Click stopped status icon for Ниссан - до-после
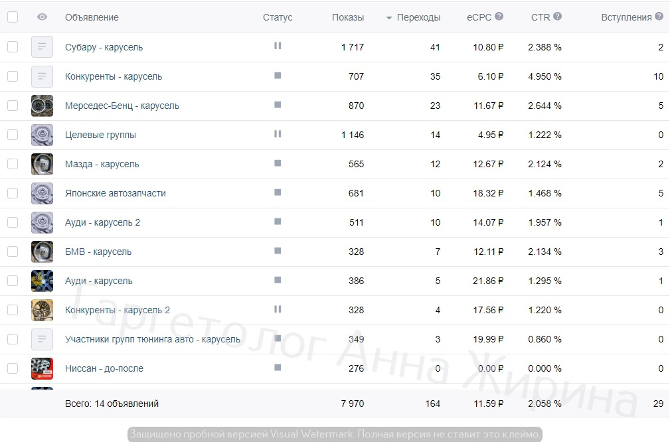This screenshot has height=442, width=670. point(278,367)
